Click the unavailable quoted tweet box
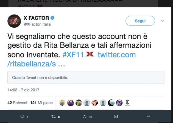This screenshot has width=173, height=123. pyautogui.click(x=86, y=78)
